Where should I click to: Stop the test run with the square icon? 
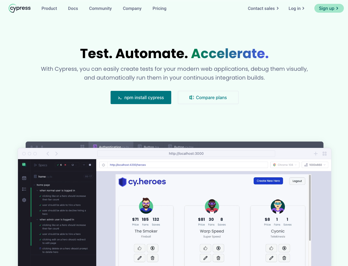coord(90,165)
